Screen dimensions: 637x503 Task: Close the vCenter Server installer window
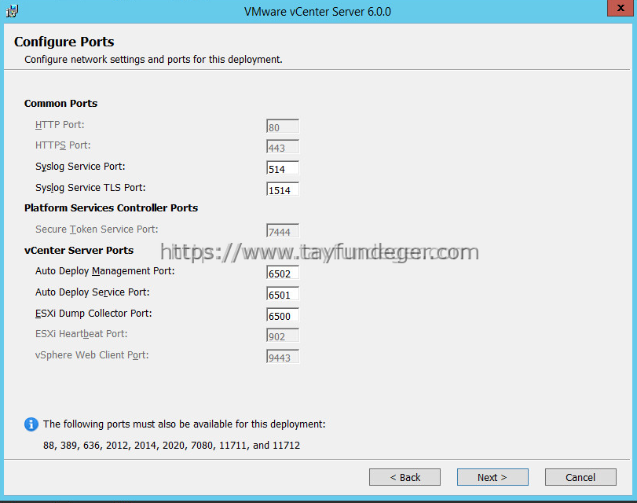coord(621,8)
